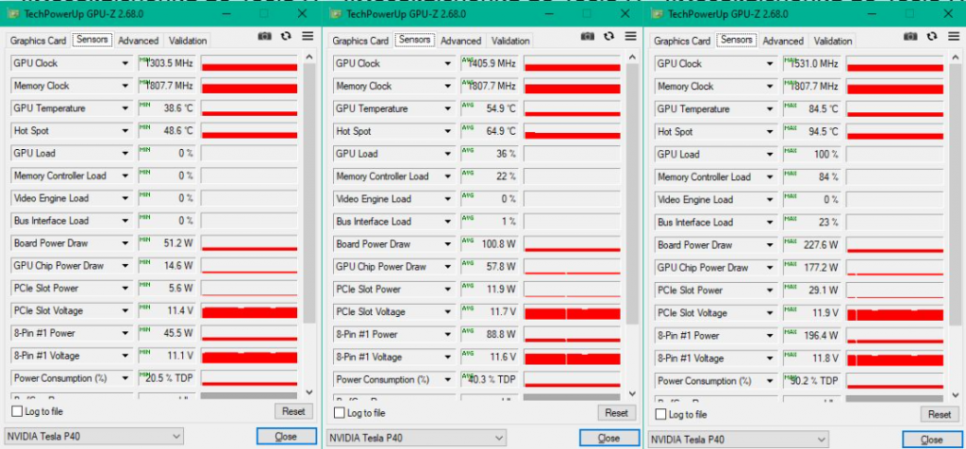The width and height of the screenshot is (966, 449).
Task: Click Board Power Draw graph in right window
Action: (x=895, y=245)
